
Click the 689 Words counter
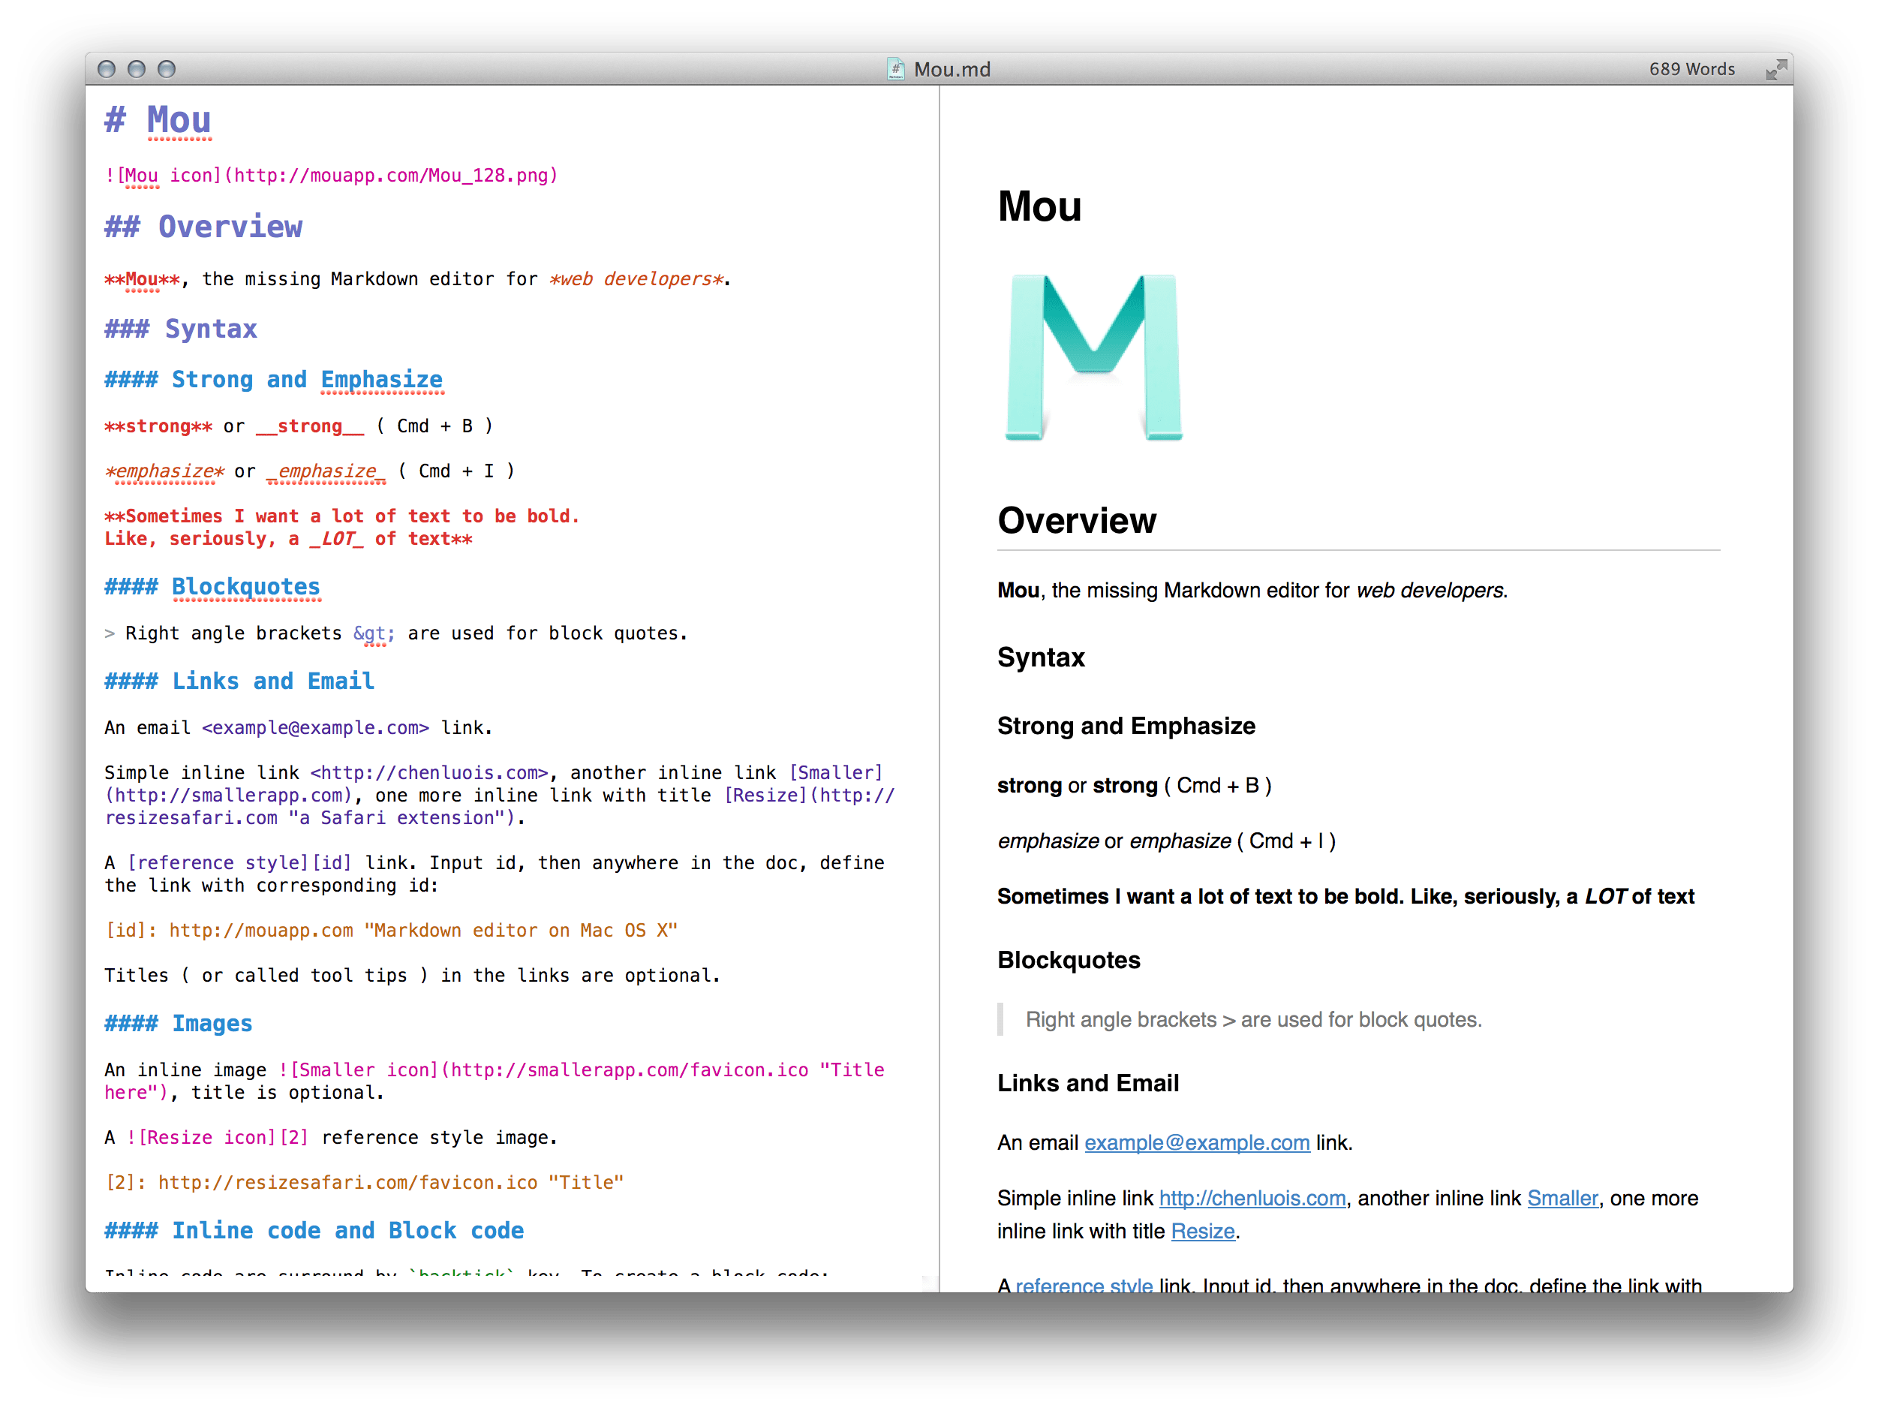[1691, 69]
